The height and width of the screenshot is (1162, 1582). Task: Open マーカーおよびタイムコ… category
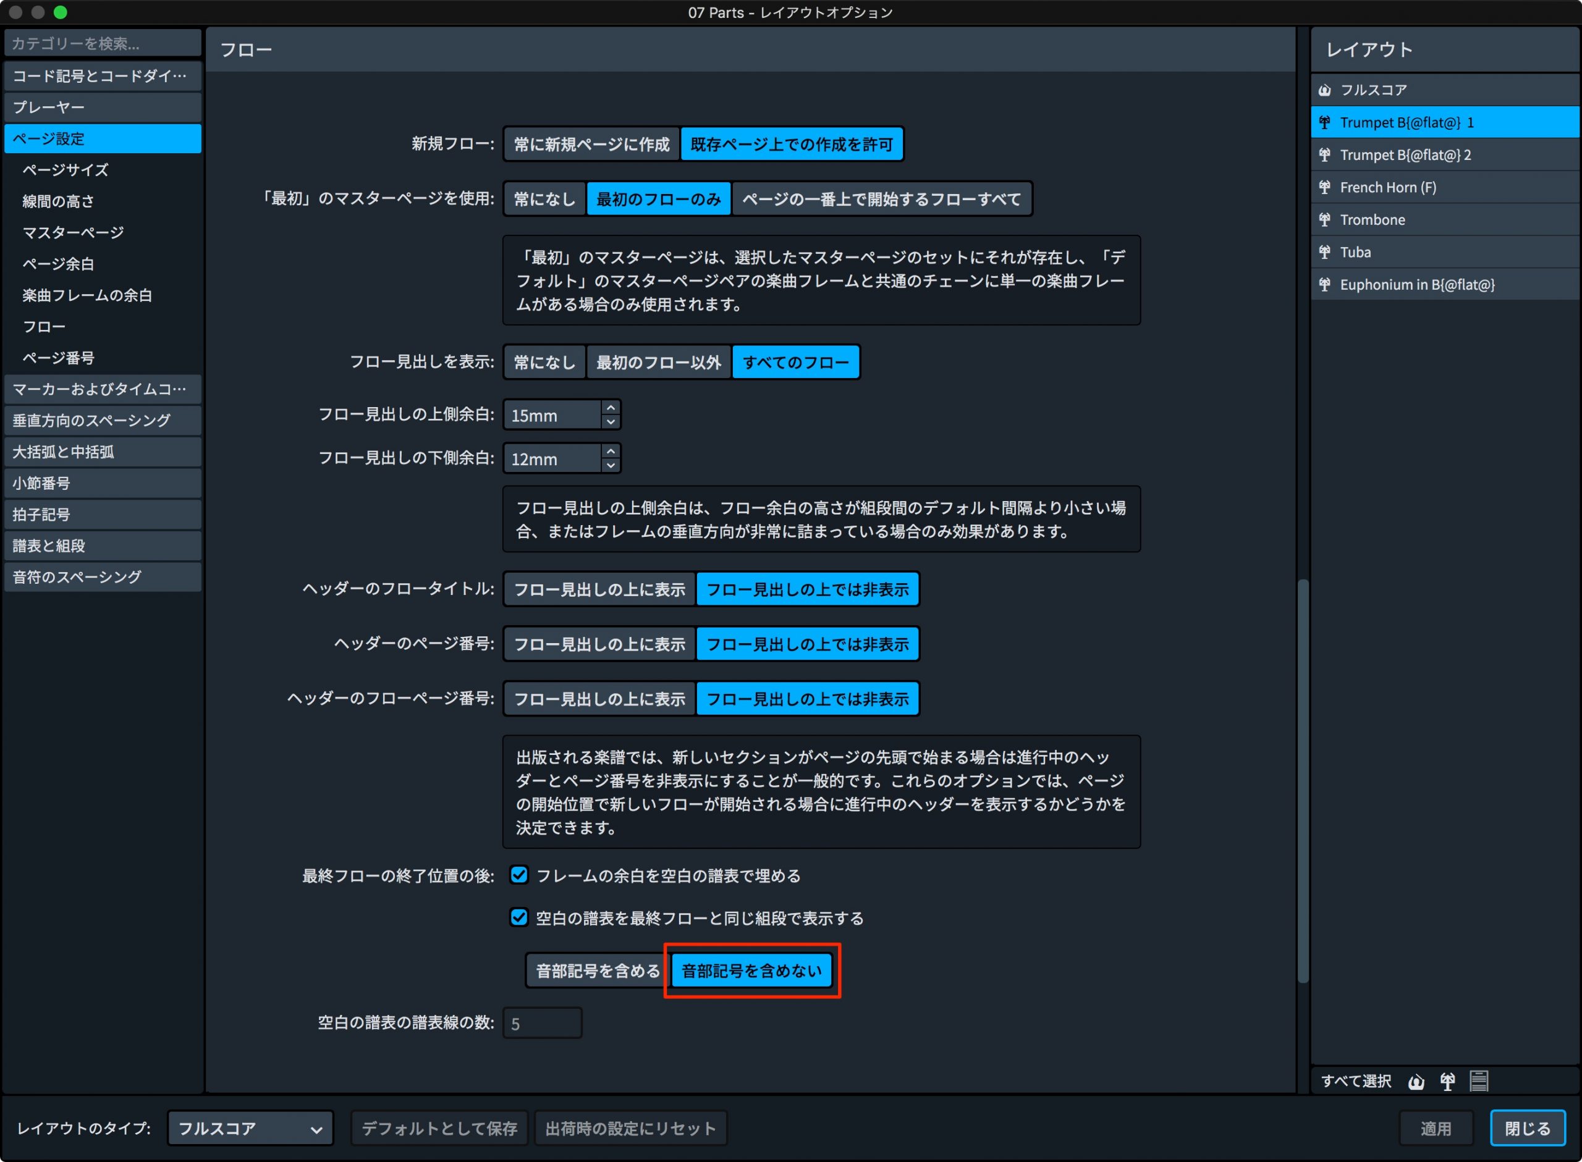click(x=103, y=389)
